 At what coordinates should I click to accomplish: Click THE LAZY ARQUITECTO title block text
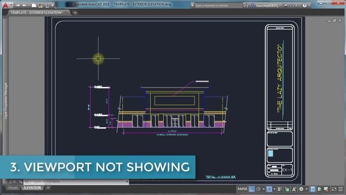pos(280,79)
